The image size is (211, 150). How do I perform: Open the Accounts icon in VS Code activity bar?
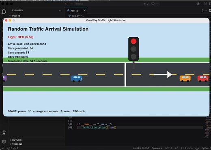pos(4,133)
